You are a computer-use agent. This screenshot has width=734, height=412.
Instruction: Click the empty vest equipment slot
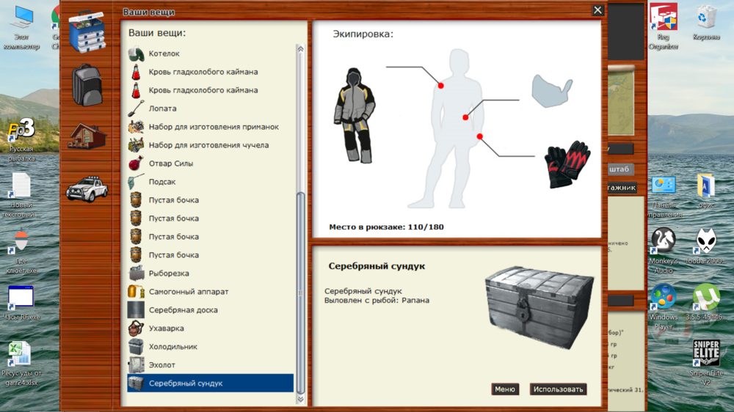[550, 91]
